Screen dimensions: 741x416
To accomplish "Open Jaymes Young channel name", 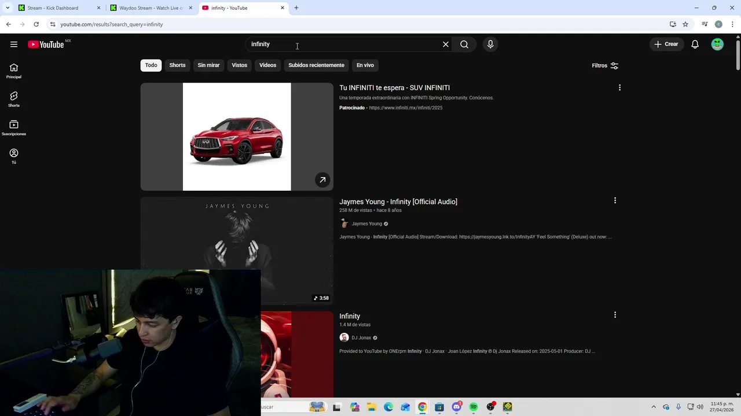I will (367, 224).
